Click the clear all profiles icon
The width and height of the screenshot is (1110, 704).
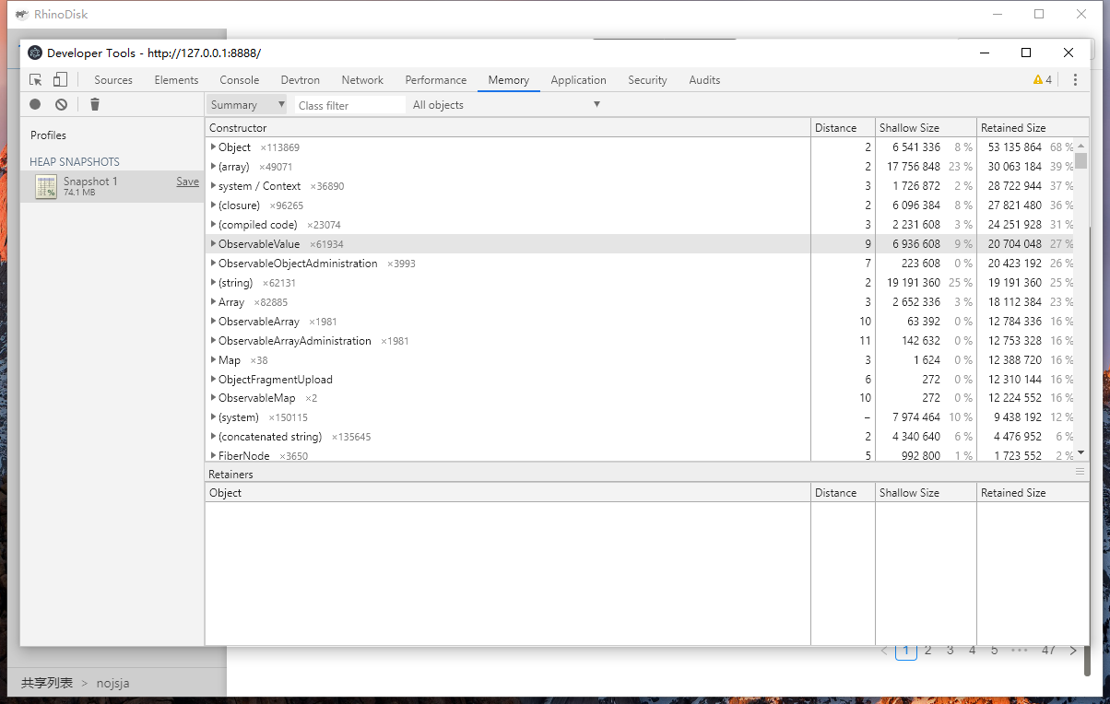click(61, 105)
